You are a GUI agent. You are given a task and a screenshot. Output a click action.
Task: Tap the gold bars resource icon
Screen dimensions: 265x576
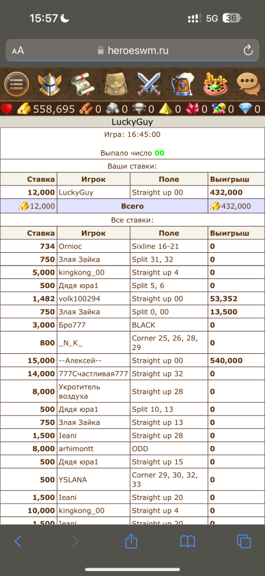click(x=24, y=109)
